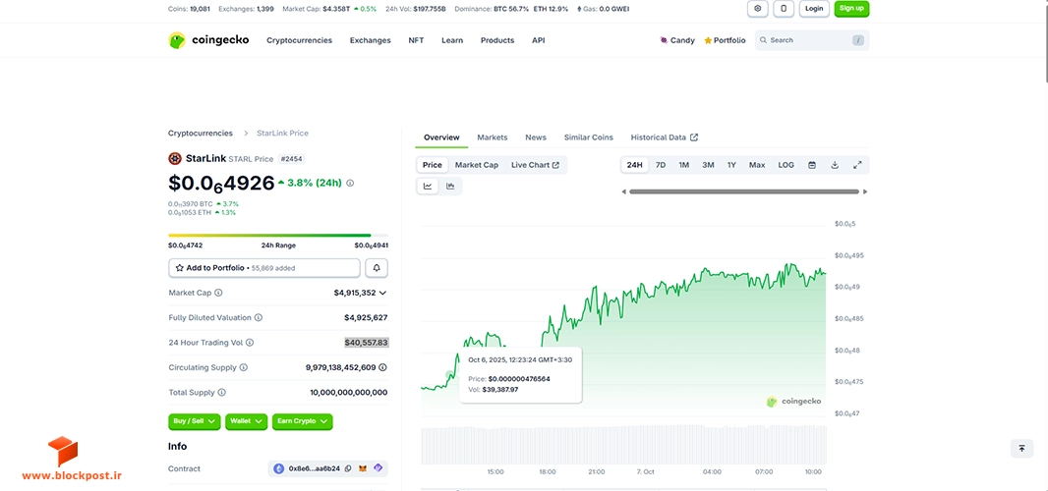Click the price alert bell icon
The height and width of the screenshot is (491, 1048).
pos(377,268)
